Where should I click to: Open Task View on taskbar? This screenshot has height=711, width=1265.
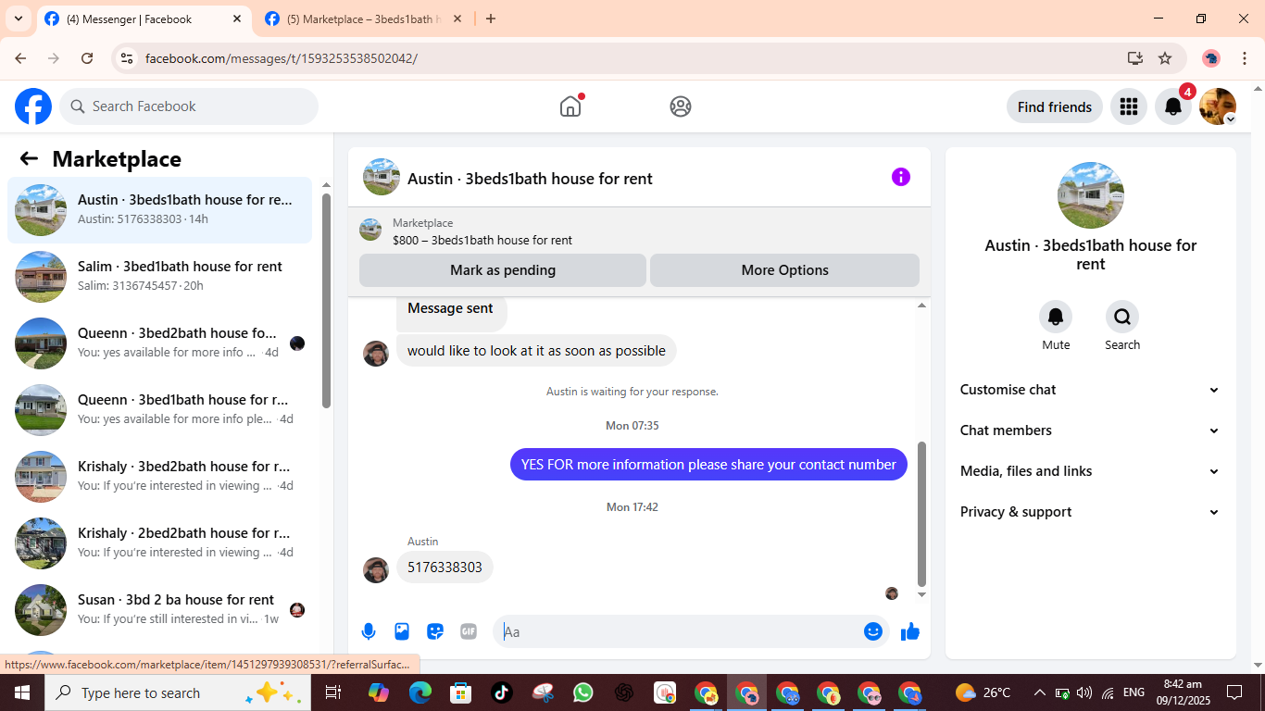[333, 692]
